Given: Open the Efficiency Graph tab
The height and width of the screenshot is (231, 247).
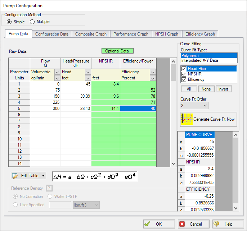Looking at the screenshot, I should point(200,34).
